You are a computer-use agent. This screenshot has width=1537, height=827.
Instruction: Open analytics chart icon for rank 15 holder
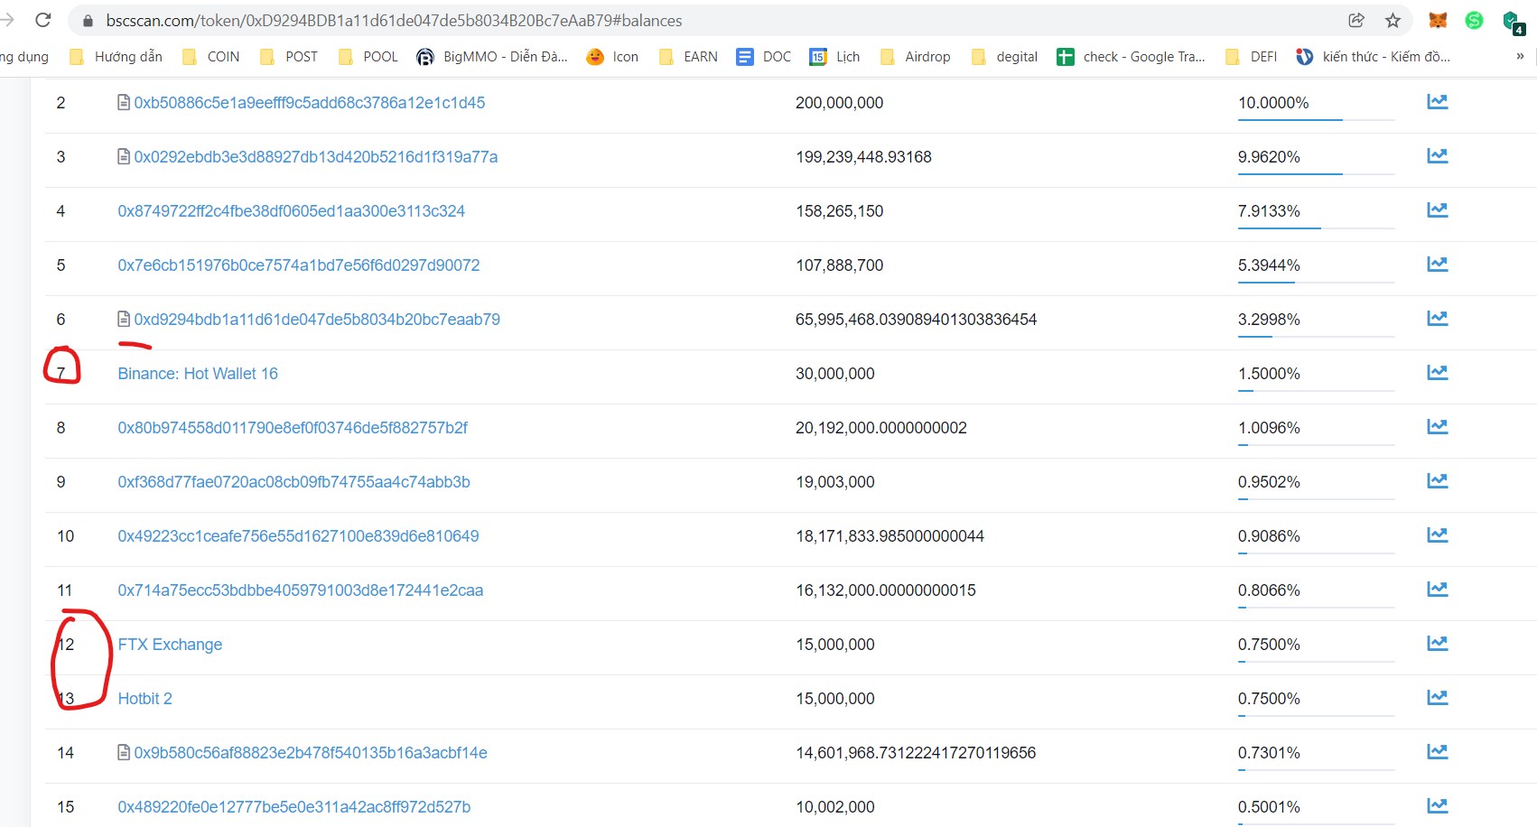tap(1437, 806)
